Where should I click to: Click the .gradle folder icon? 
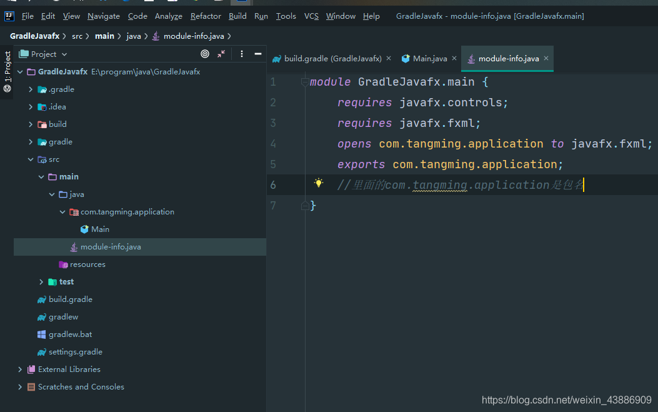[42, 89]
